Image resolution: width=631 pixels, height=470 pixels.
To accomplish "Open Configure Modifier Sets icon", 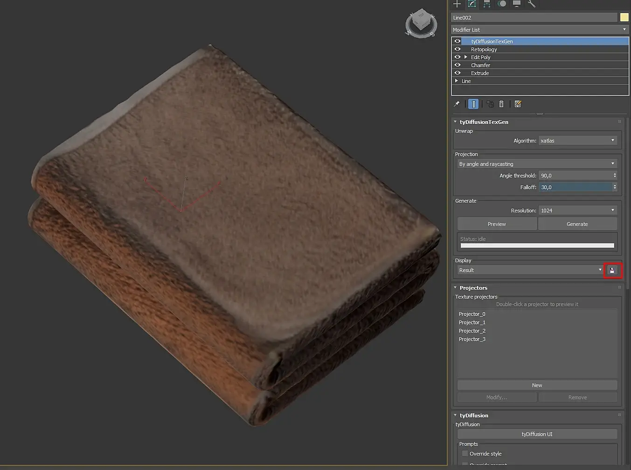I will pos(518,104).
